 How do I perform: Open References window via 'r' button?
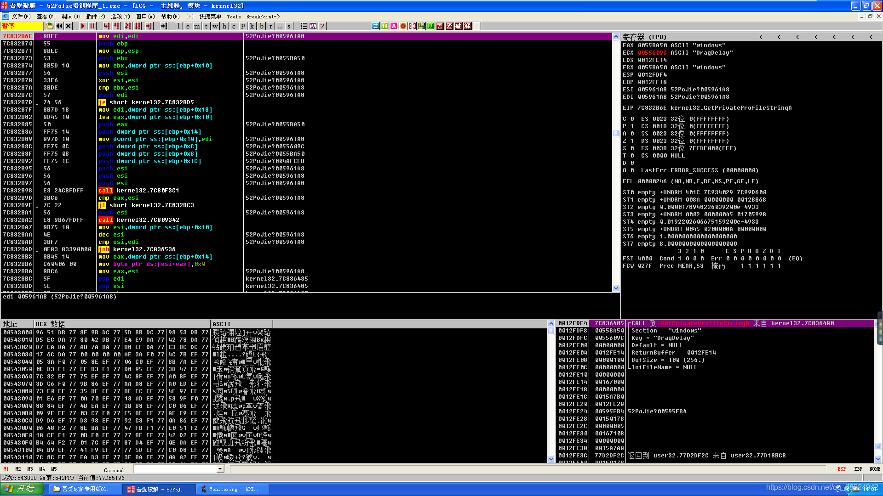pyautogui.click(x=270, y=26)
